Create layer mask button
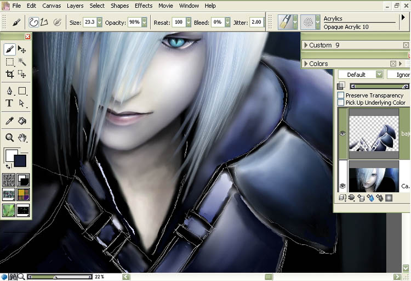Image resolution: width=411 pixels, height=281 pixels. click(x=389, y=198)
